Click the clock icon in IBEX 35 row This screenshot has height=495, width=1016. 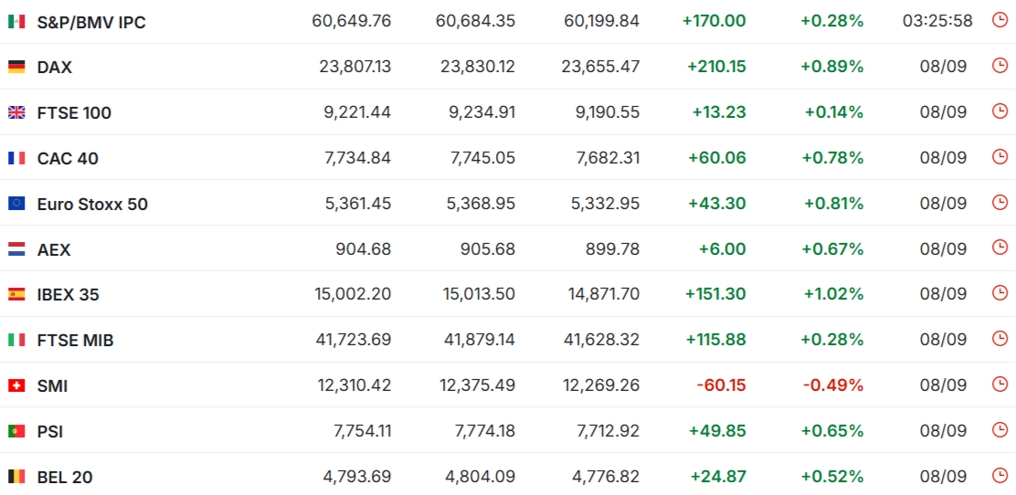point(1000,293)
